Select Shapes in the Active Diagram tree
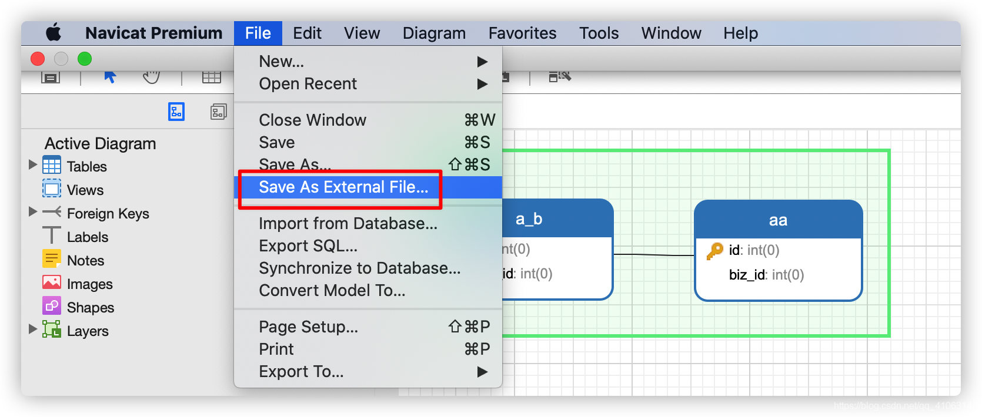The width and height of the screenshot is (982, 417). coord(90,308)
